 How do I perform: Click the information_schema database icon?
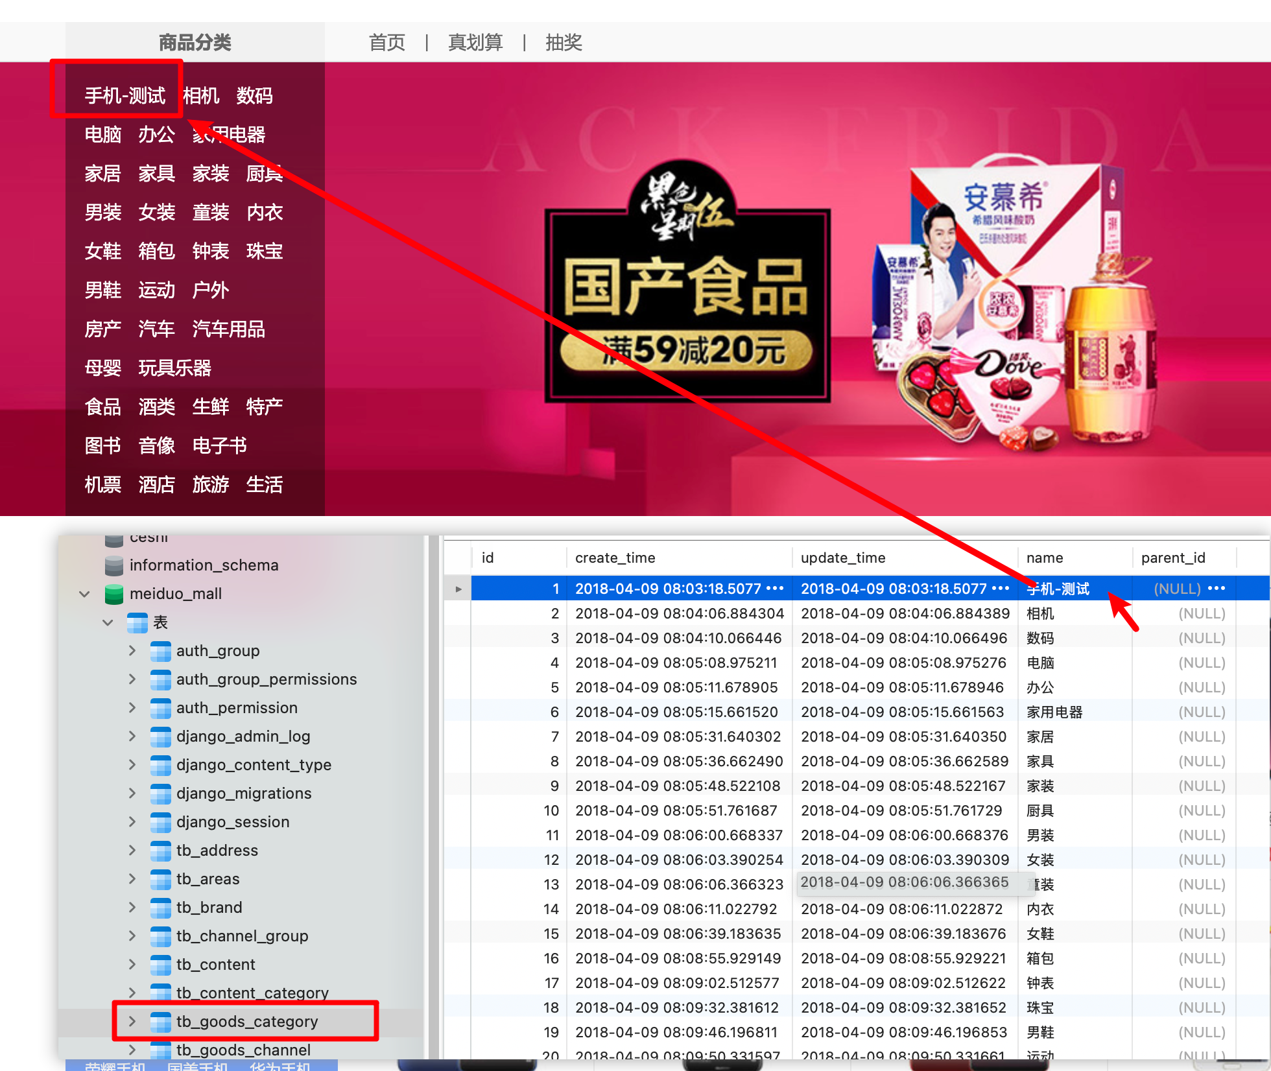[x=114, y=565]
